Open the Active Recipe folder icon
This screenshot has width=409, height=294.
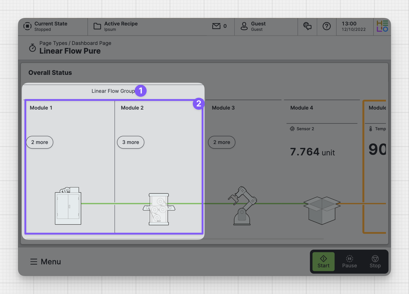97,26
